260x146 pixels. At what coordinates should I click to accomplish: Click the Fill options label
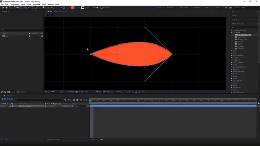coord(69,7)
